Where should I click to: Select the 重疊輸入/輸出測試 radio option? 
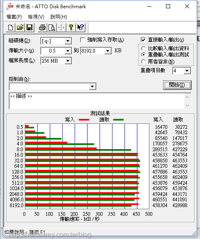point(143,55)
